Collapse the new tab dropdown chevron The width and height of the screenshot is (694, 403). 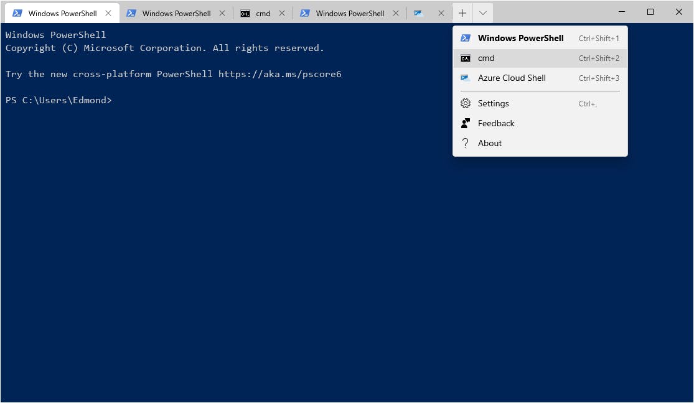pyautogui.click(x=483, y=13)
